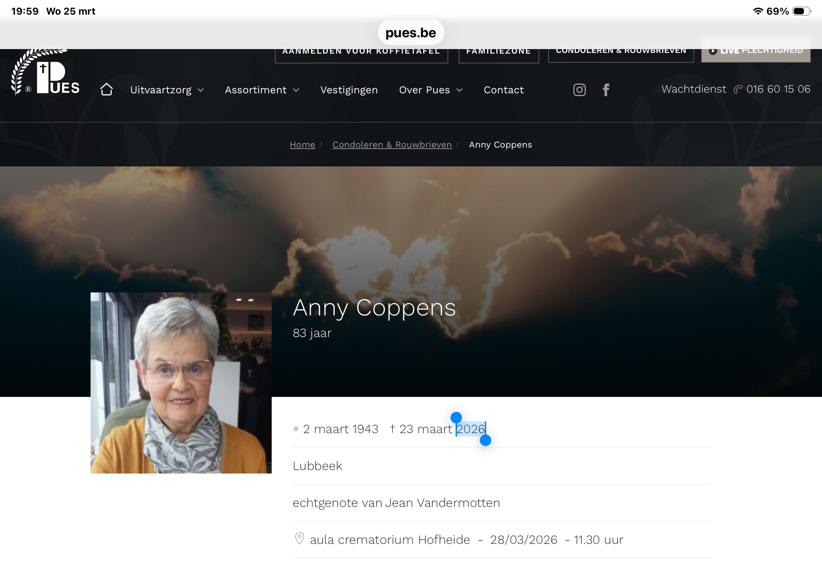
Task: Open Condoleren & Rouwbrieven breadcrumb link
Action: pos(391,144)
